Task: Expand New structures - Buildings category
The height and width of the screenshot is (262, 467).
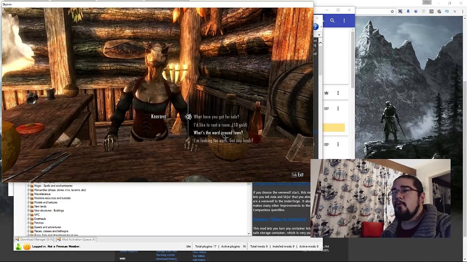Action: click(28, 210)
